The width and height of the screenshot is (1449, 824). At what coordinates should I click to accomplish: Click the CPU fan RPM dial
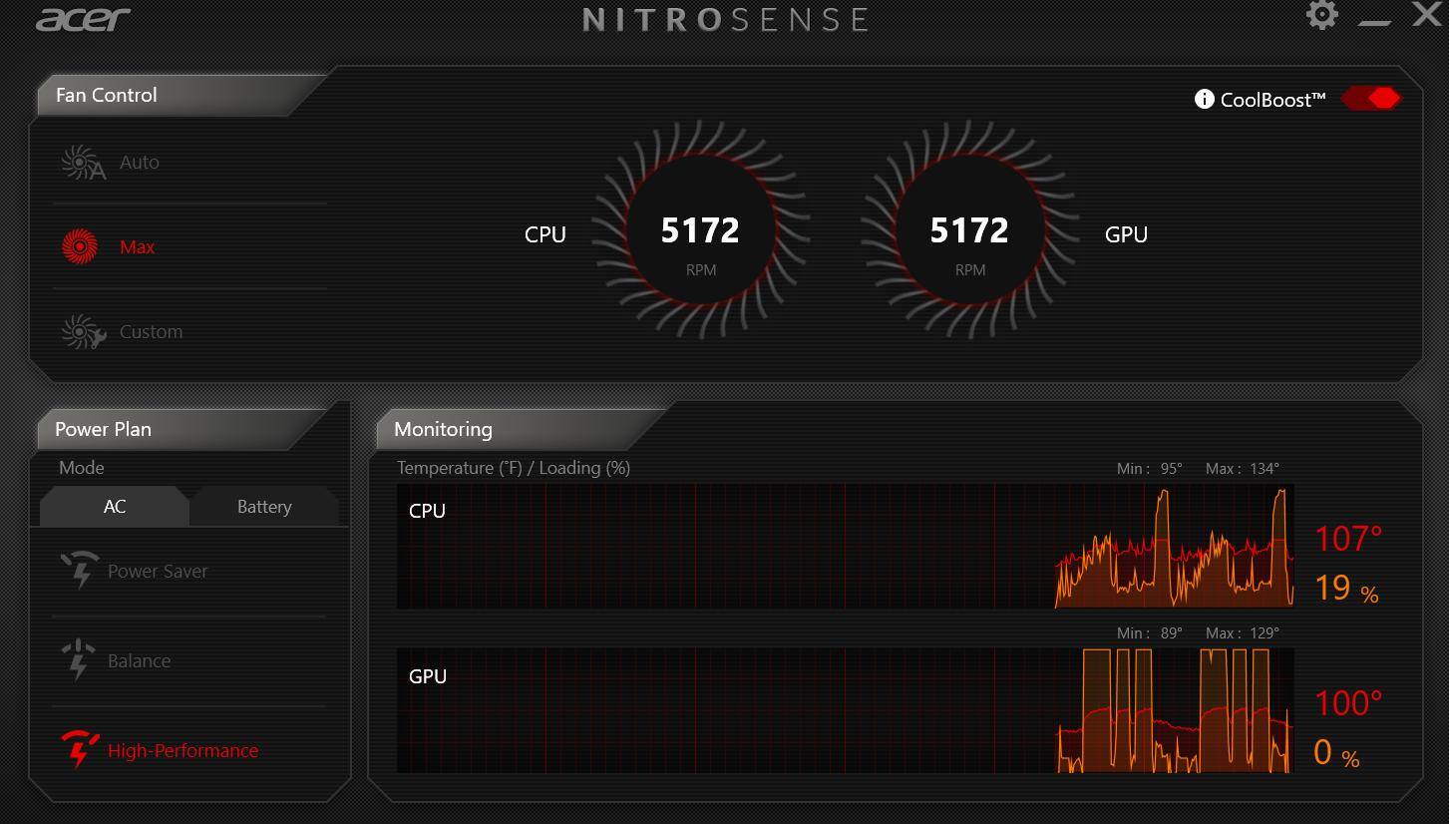point(699,230)
